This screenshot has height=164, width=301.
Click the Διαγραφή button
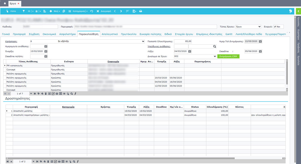104,11
